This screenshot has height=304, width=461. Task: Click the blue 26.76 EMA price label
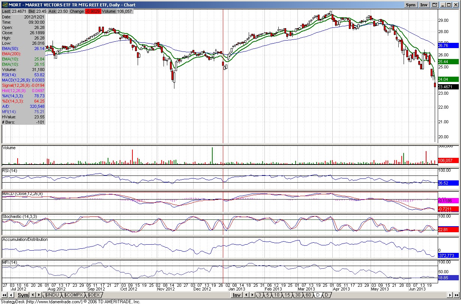coord(448,45)
